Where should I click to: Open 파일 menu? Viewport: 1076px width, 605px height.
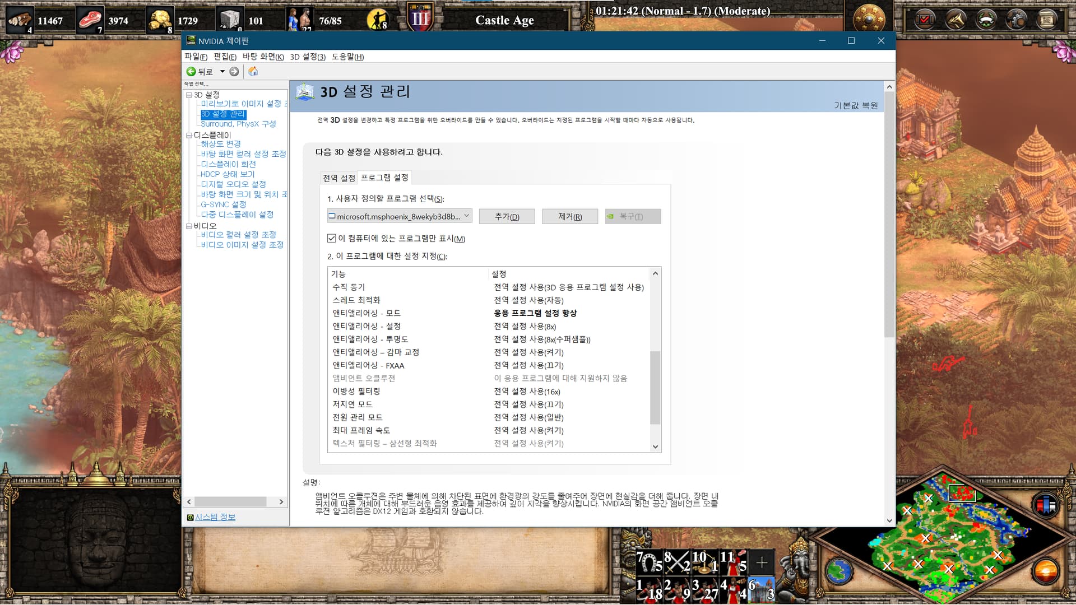click(x=196, y=57)
